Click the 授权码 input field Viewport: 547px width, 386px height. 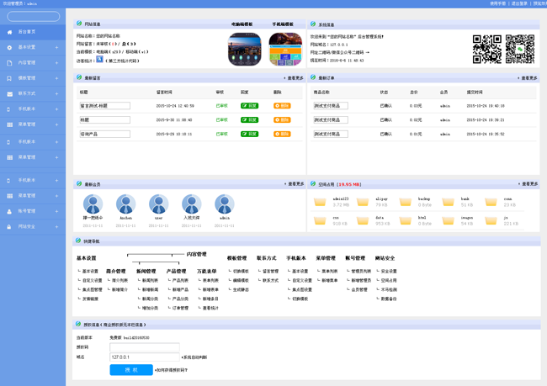point(144,346)
